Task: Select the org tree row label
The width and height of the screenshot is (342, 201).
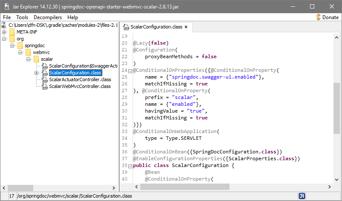Action: point(20,39)
